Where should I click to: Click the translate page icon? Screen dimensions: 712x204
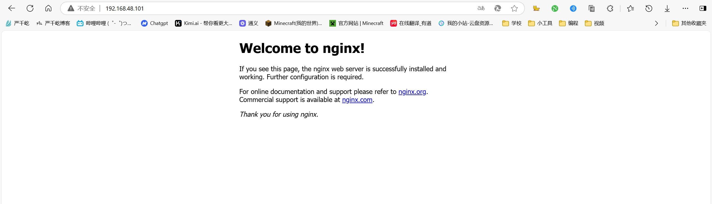click(x=481, y=8)
